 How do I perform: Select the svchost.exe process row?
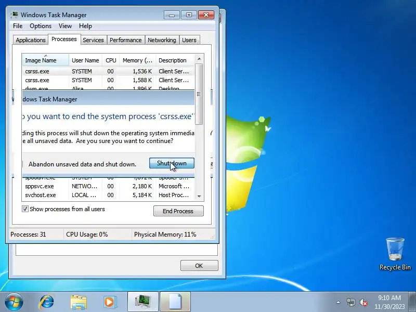[108, 195]
